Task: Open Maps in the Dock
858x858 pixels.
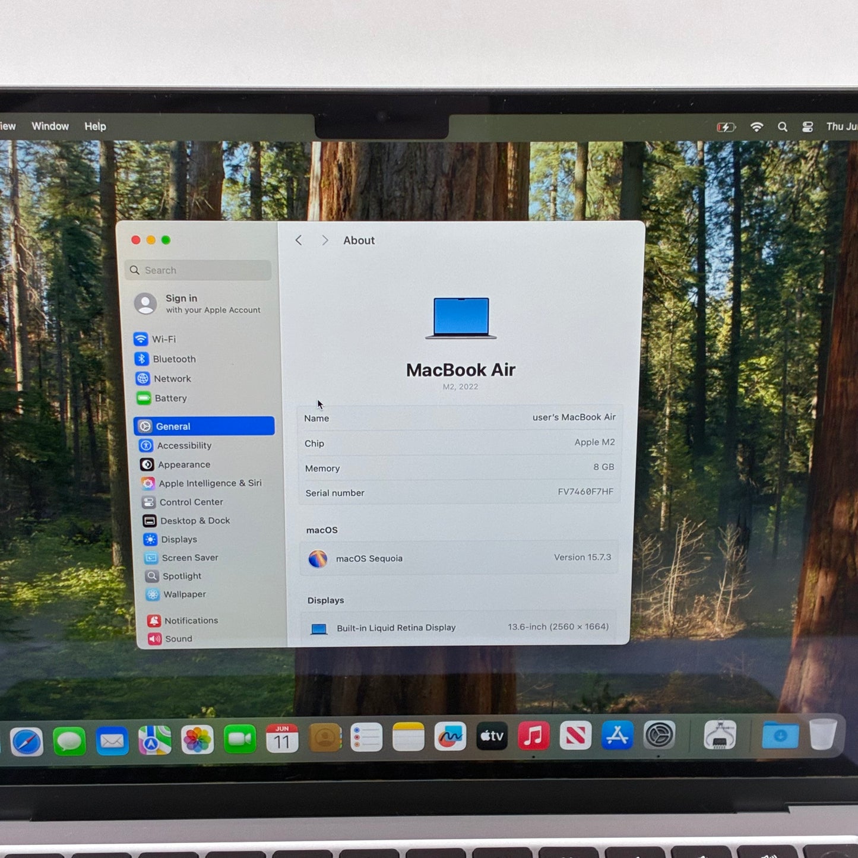Action: tap(154, 740)
